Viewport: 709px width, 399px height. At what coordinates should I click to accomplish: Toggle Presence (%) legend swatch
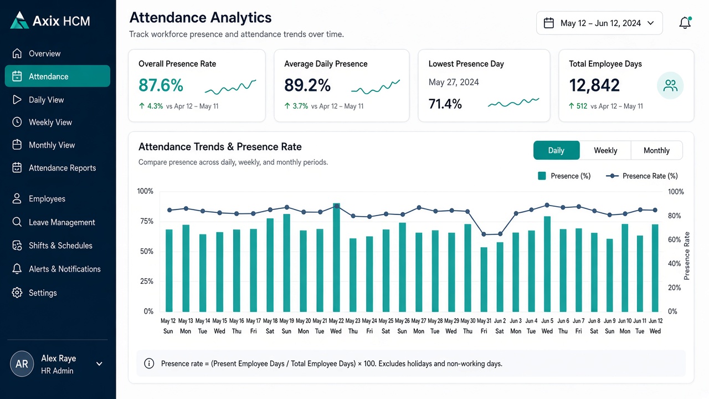tap(542, 176)
